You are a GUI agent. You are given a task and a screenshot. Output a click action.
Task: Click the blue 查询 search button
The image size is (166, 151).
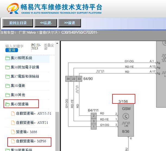point(12,50)
